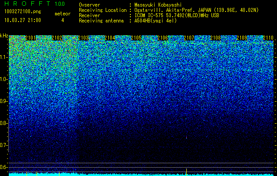Click the HROFFT 1.0.0 title text

(x=35, y=4)
